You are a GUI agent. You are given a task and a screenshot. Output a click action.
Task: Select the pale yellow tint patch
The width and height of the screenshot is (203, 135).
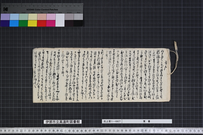coord(32,17)
